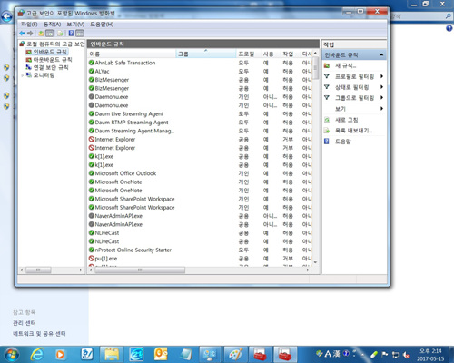Open the 관리 센터 link in the background window
Viewport: 454px width, 363px height.
(x=25, y=323)
